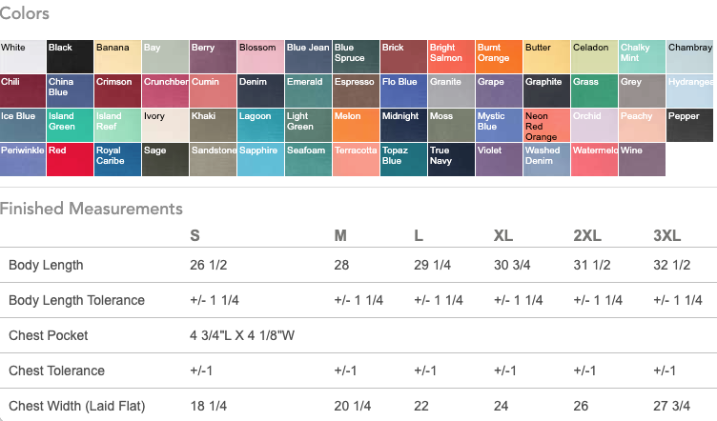Pick the Wine color swatch
717x421 pixels.
(642, 159)
